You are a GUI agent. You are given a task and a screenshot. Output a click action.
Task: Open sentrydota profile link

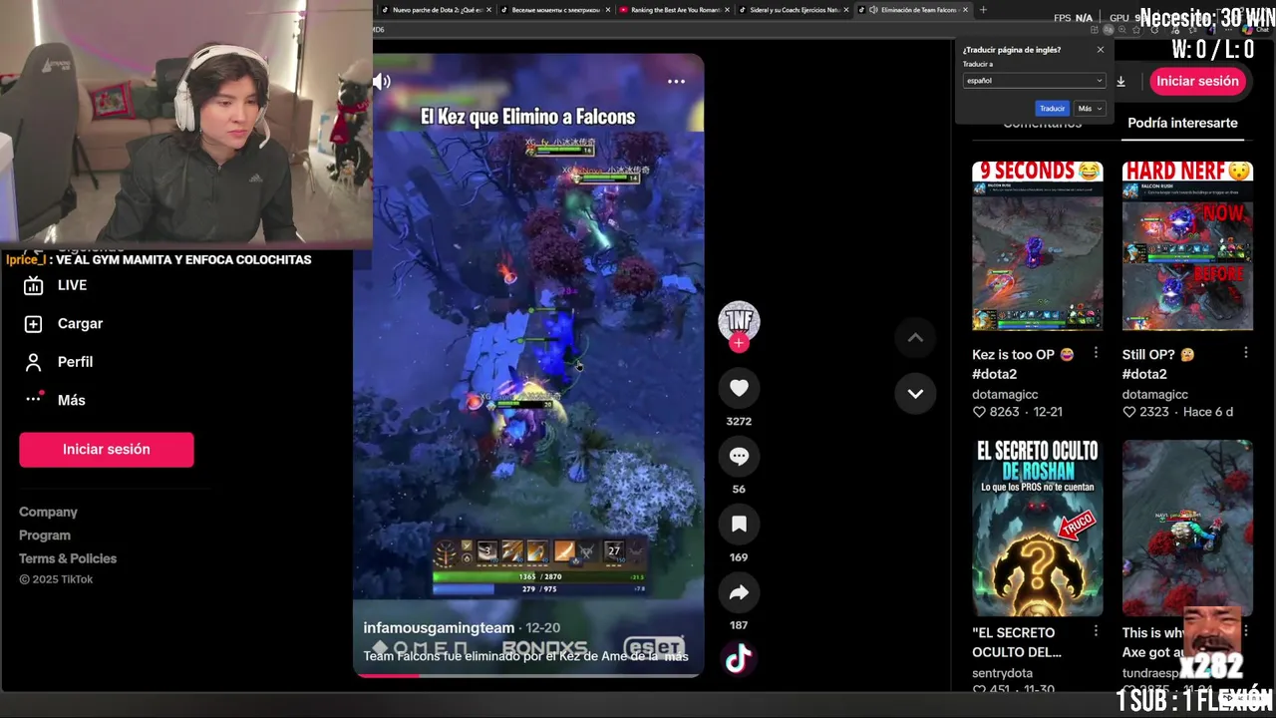tap(1002, 673)
